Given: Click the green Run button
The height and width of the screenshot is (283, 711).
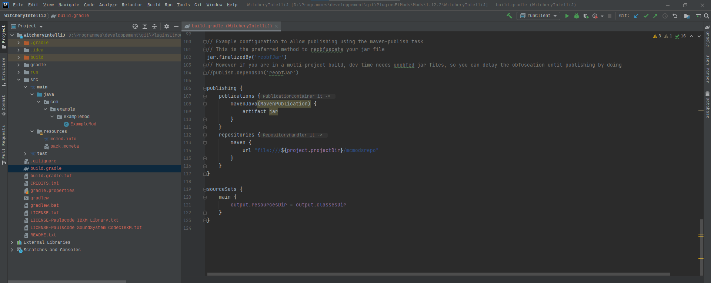Looking at the screenshot, I should point(567,16).
